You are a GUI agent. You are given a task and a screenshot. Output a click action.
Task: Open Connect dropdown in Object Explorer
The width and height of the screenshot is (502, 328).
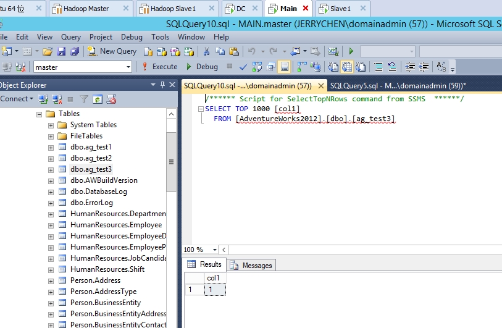16,99
